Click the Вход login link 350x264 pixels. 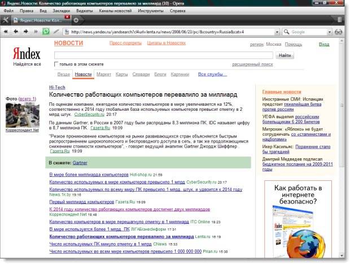(x=324, y=44)
